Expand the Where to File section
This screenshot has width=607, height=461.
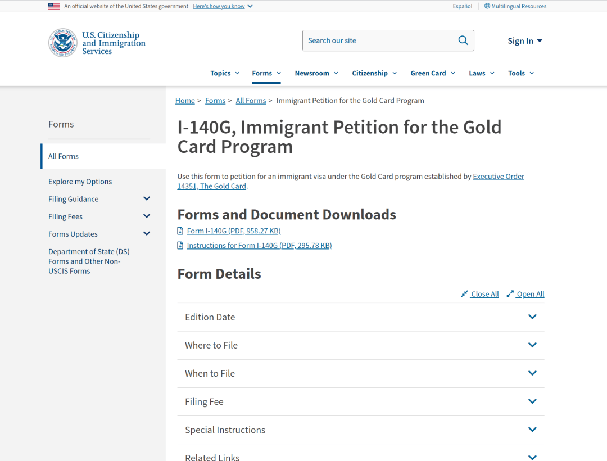tap(532, 345)
